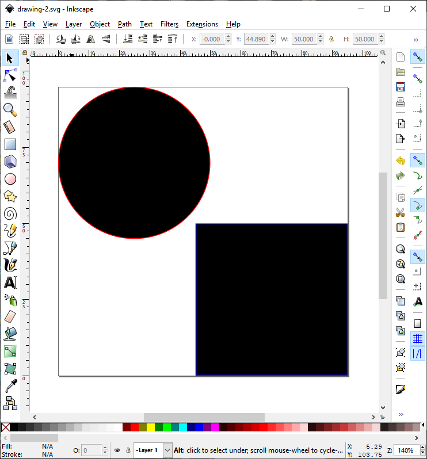Select the 3D Box tool
Viewport: 427px width, 459px height.
10,162
